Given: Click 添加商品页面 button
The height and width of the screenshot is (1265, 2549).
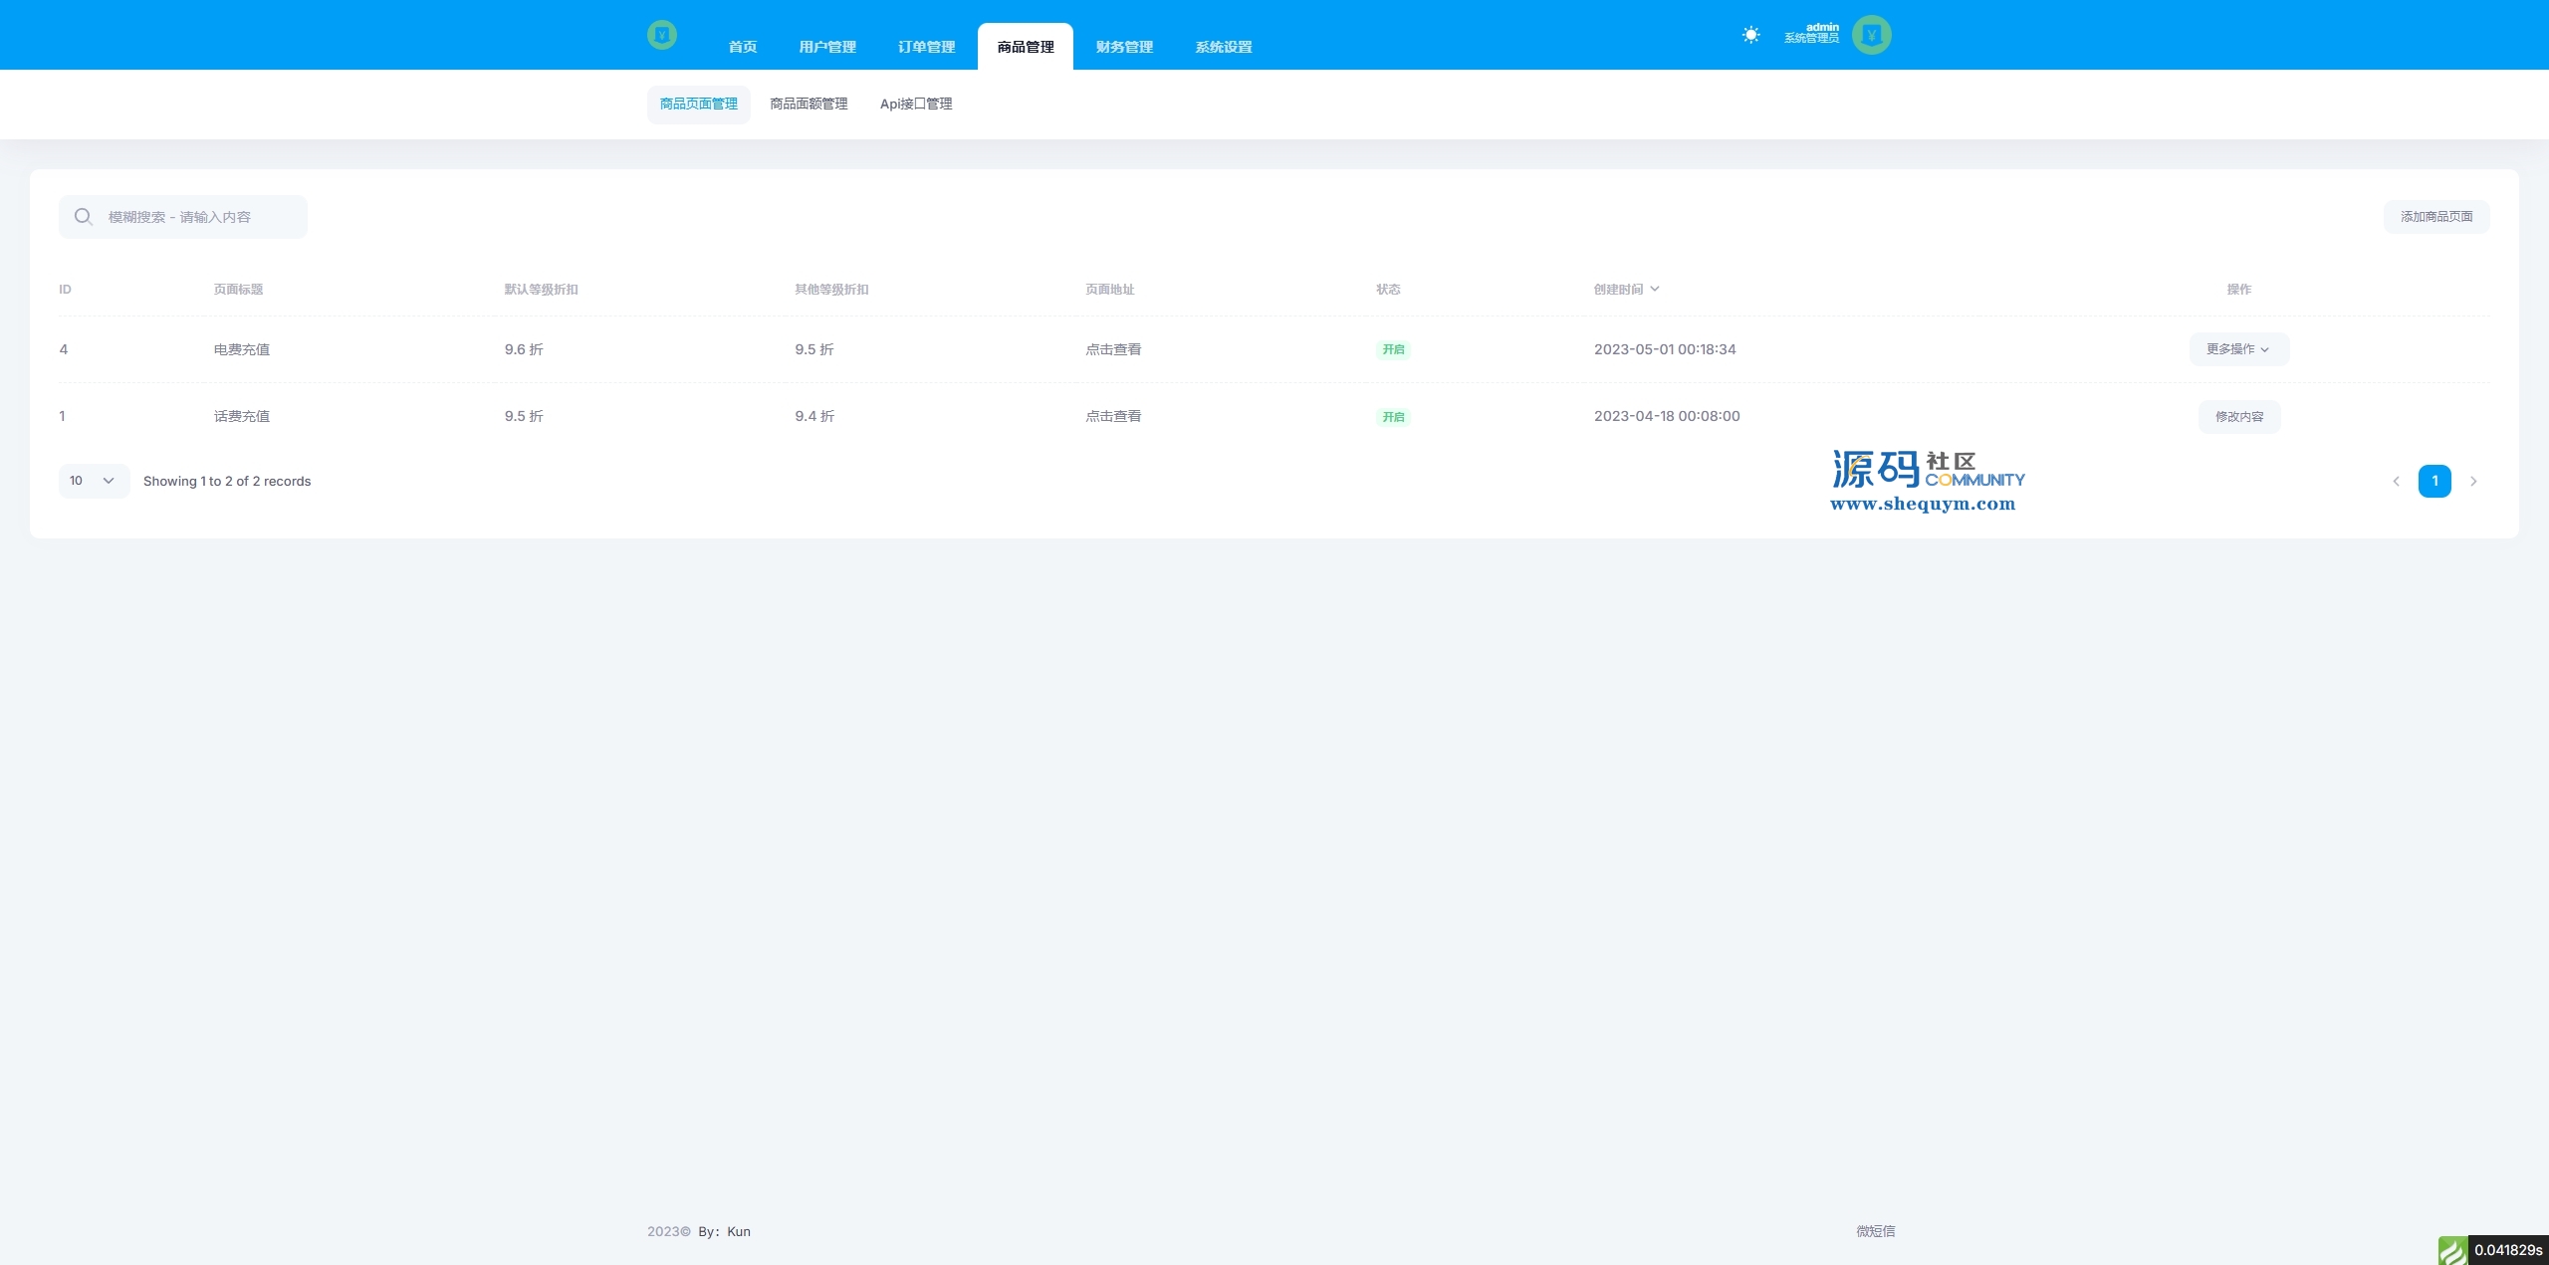Looking at the screenshot, I should click(2435, 217).
